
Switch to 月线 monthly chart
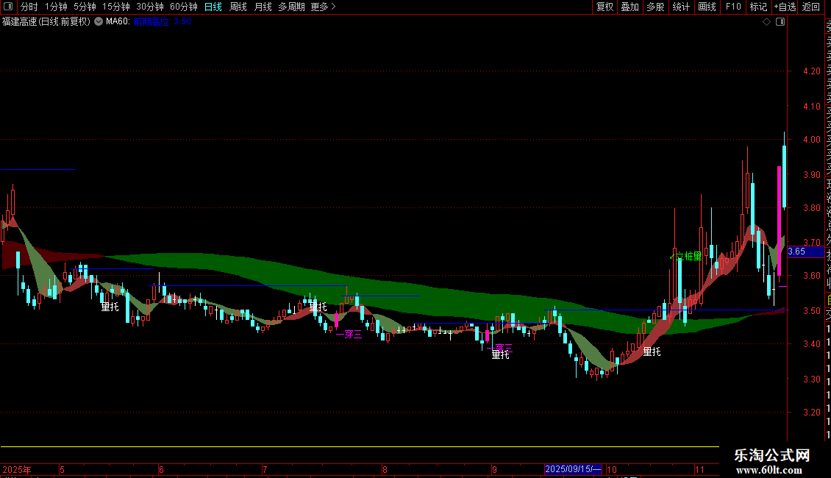(x=263, y=7)
